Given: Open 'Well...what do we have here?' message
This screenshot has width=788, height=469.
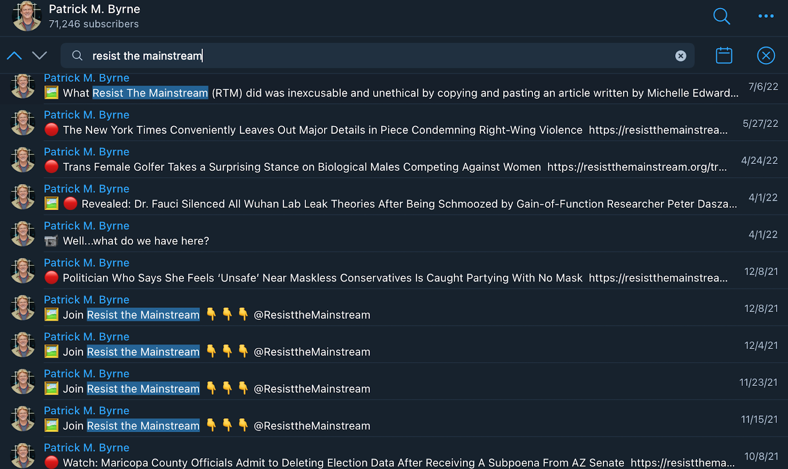Looking at the screenshot, I should pos(394,234).
